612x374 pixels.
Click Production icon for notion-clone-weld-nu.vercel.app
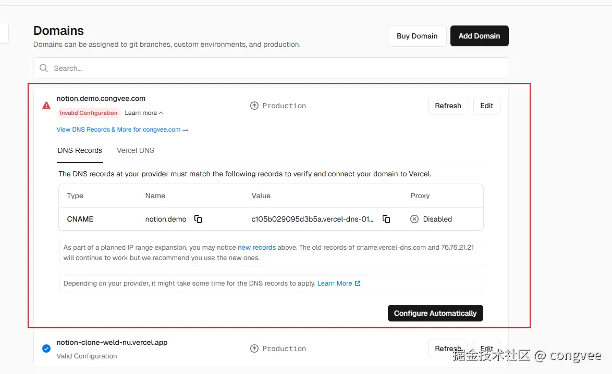pyautogui.click(x=254, y=349)
